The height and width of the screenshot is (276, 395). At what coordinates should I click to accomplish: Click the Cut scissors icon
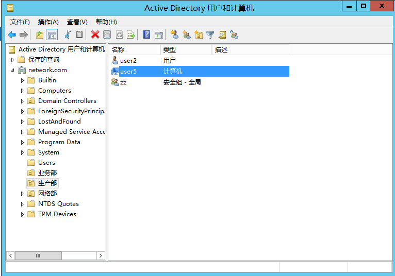(68, 34)
